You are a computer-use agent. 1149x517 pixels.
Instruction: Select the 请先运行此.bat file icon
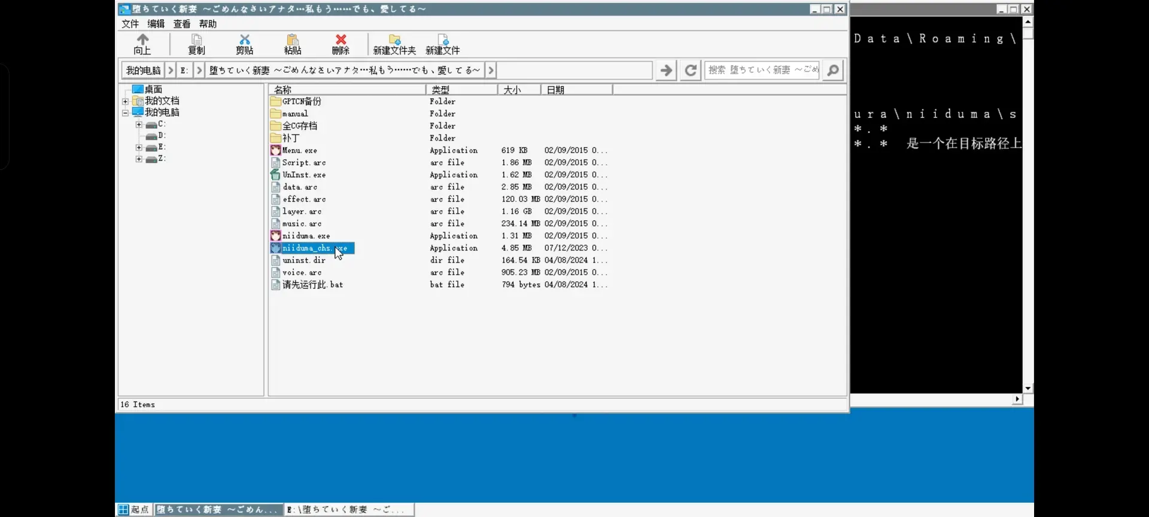(x=275, y=285)
